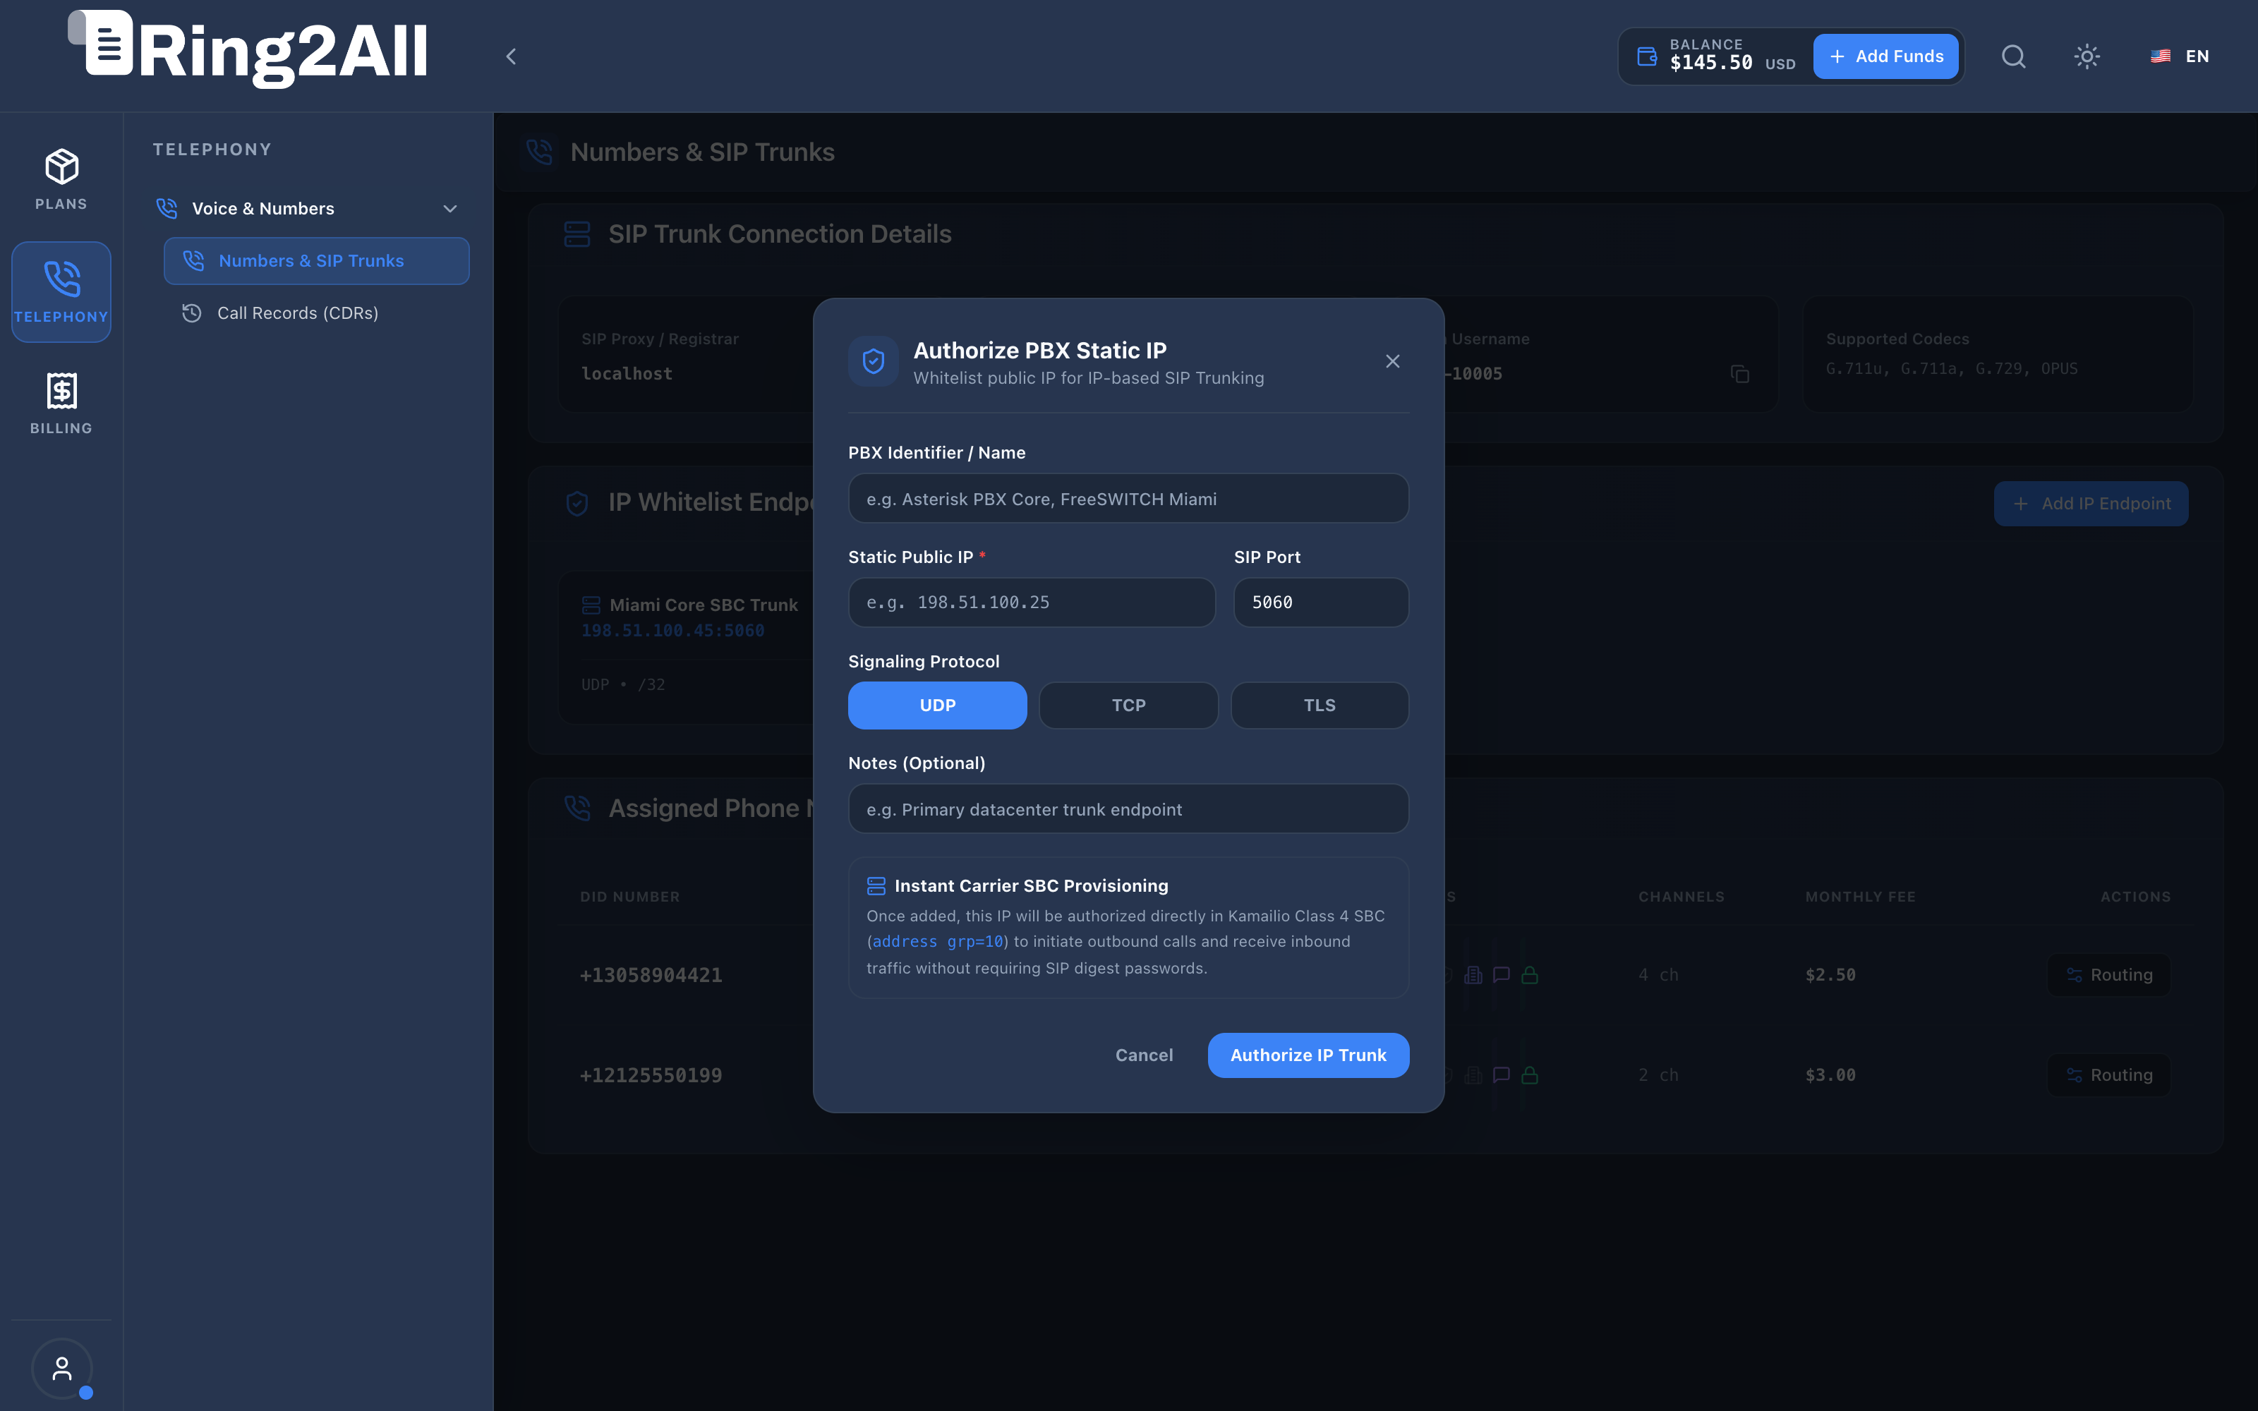Select TLS signaling protocol
Image resolution: width=2258 pixels, height=1411 pixels.
pyautogui.click(x=1320, y=705)
